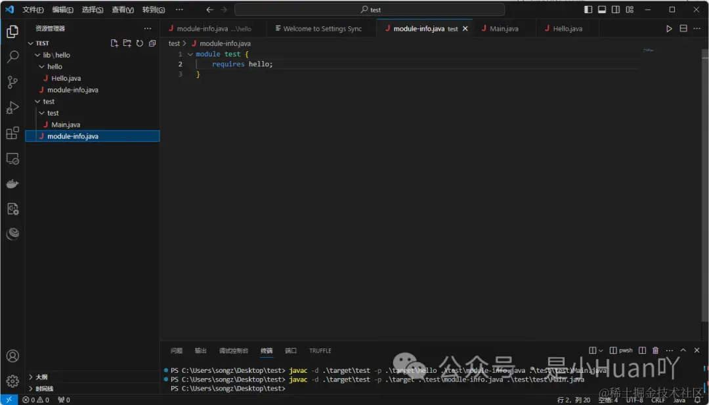The width and height of the screenshot is (709, 405).
Task: Go back in navigation history
Action: (209, 9)
